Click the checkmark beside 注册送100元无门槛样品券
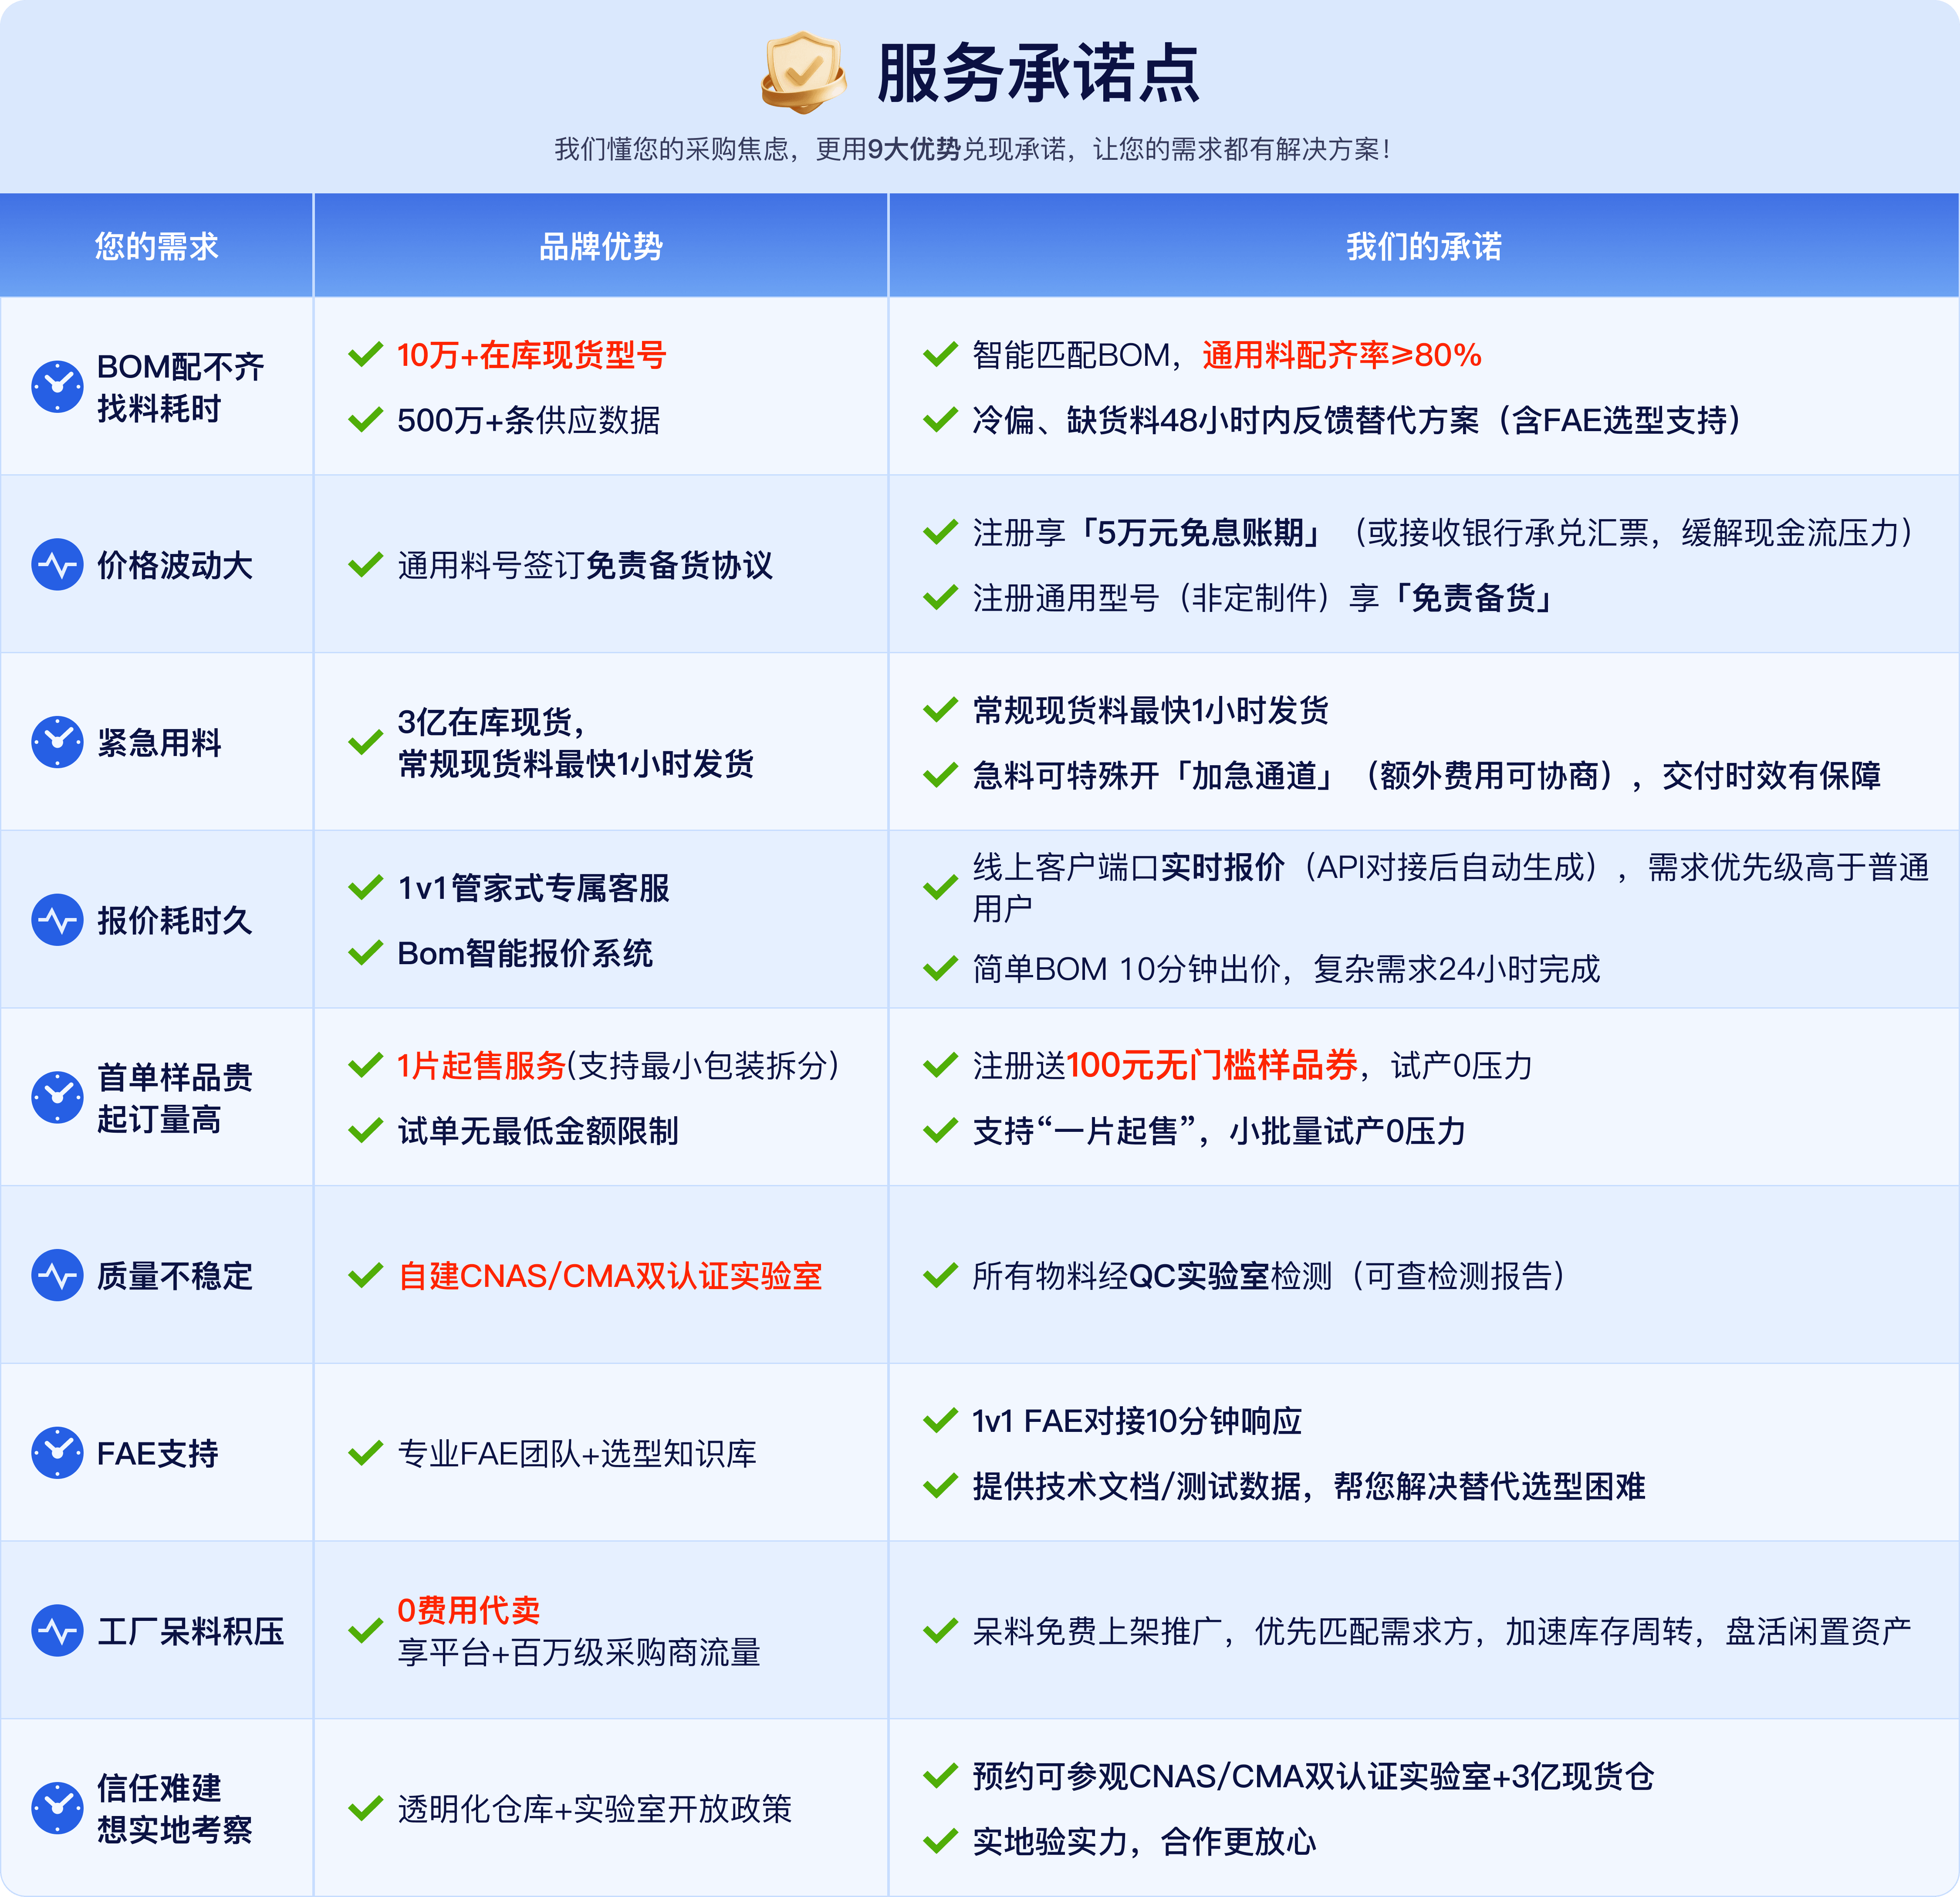The height and width of the screenshot is (1897, 1960). (x=941, y=1065)
